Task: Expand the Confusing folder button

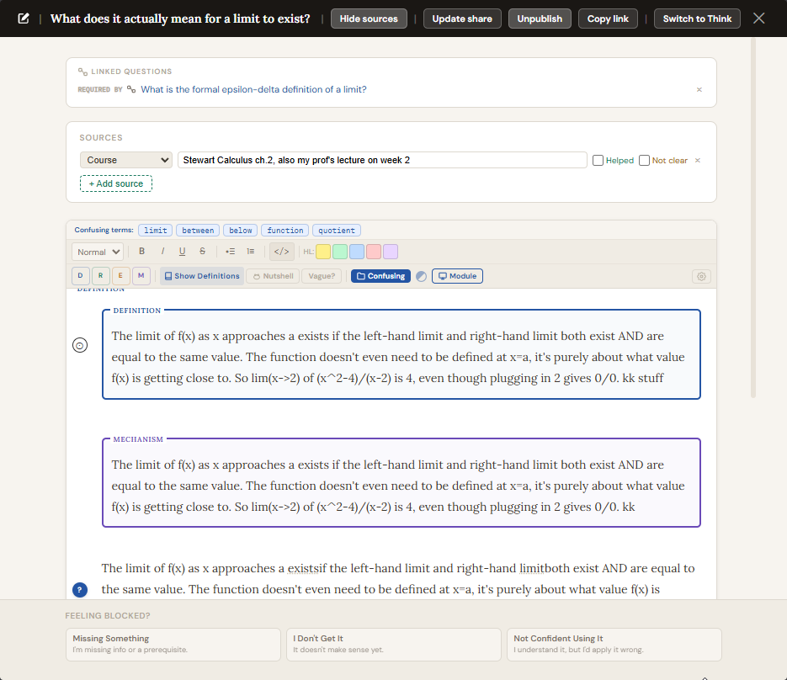Action: 380,276
